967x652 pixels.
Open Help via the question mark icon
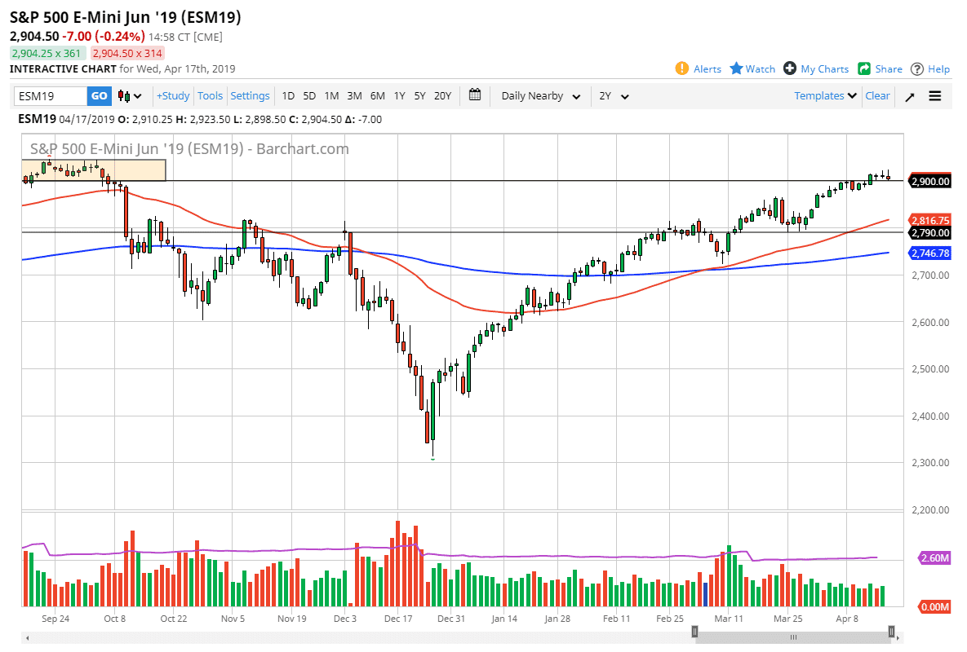(917, 69)
